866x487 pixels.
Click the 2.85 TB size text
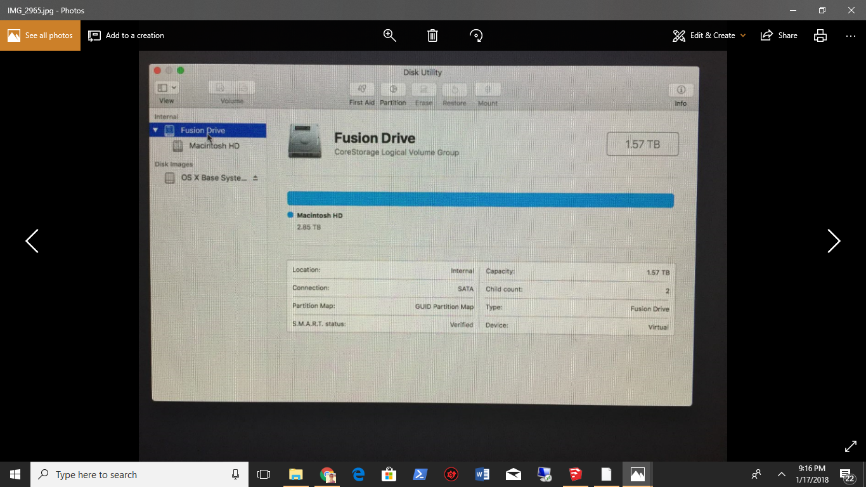pos(309,227)
